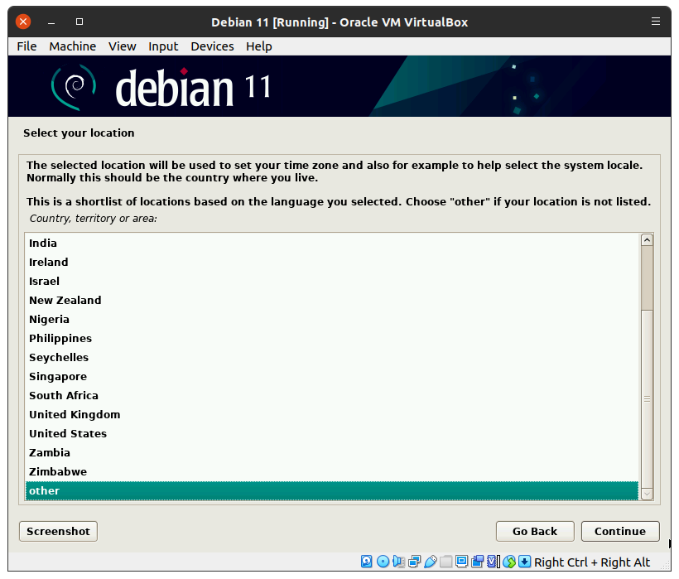Open the network adapter status icon
The height and width of the screenshot is (579, 679).
[x=414, y=562]
